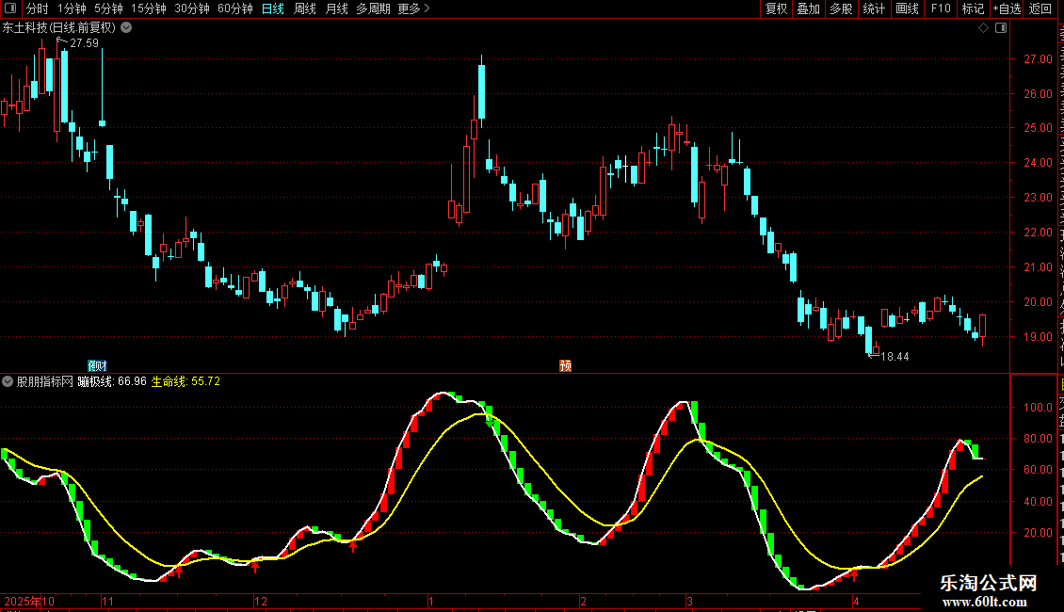Select the 日线 daily period tab
The width and height of the screenshot is (1064, 612).
pos(273,8)
